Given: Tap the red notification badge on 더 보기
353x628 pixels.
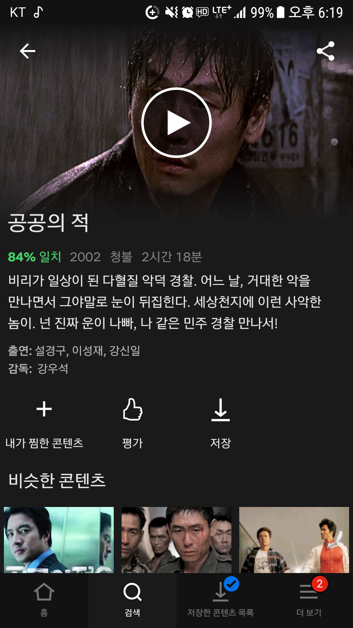Looking at the screenshot, I should (x=320, y=584).
